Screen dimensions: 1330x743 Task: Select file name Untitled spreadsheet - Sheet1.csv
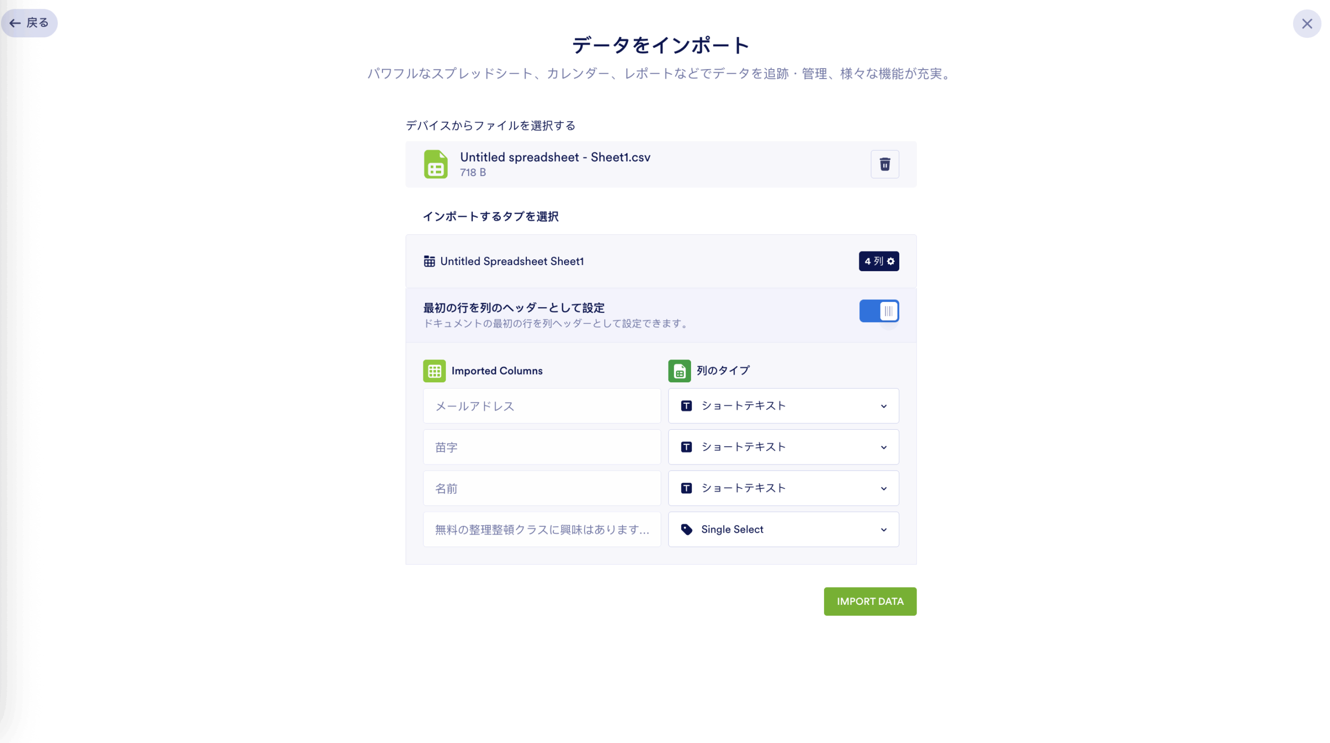555,157
